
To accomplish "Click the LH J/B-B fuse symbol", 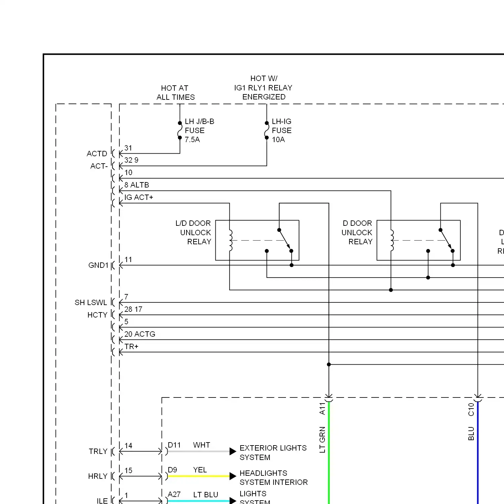I will (180, 130).
